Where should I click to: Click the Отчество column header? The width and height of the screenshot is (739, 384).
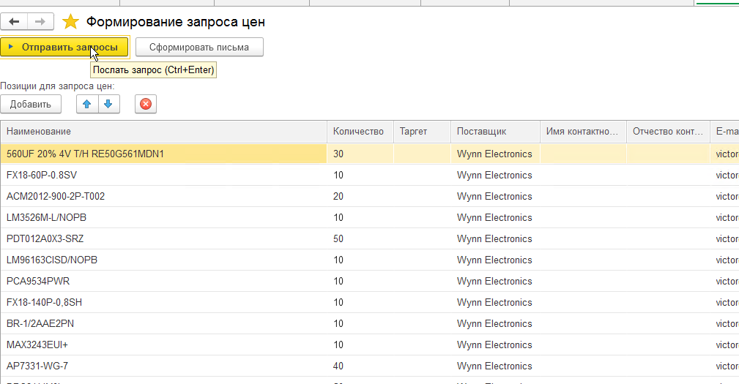[x=668, y=131]
